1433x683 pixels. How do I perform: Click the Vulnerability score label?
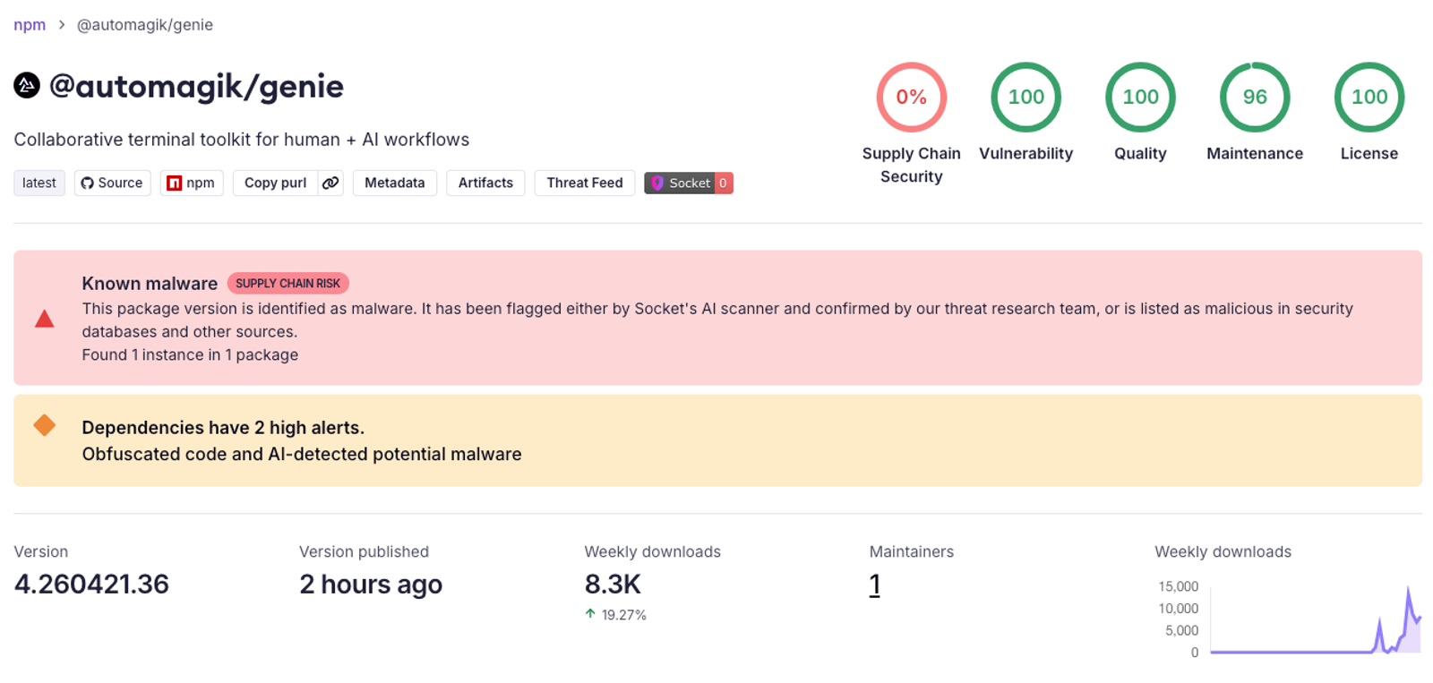coord(1026,153)
